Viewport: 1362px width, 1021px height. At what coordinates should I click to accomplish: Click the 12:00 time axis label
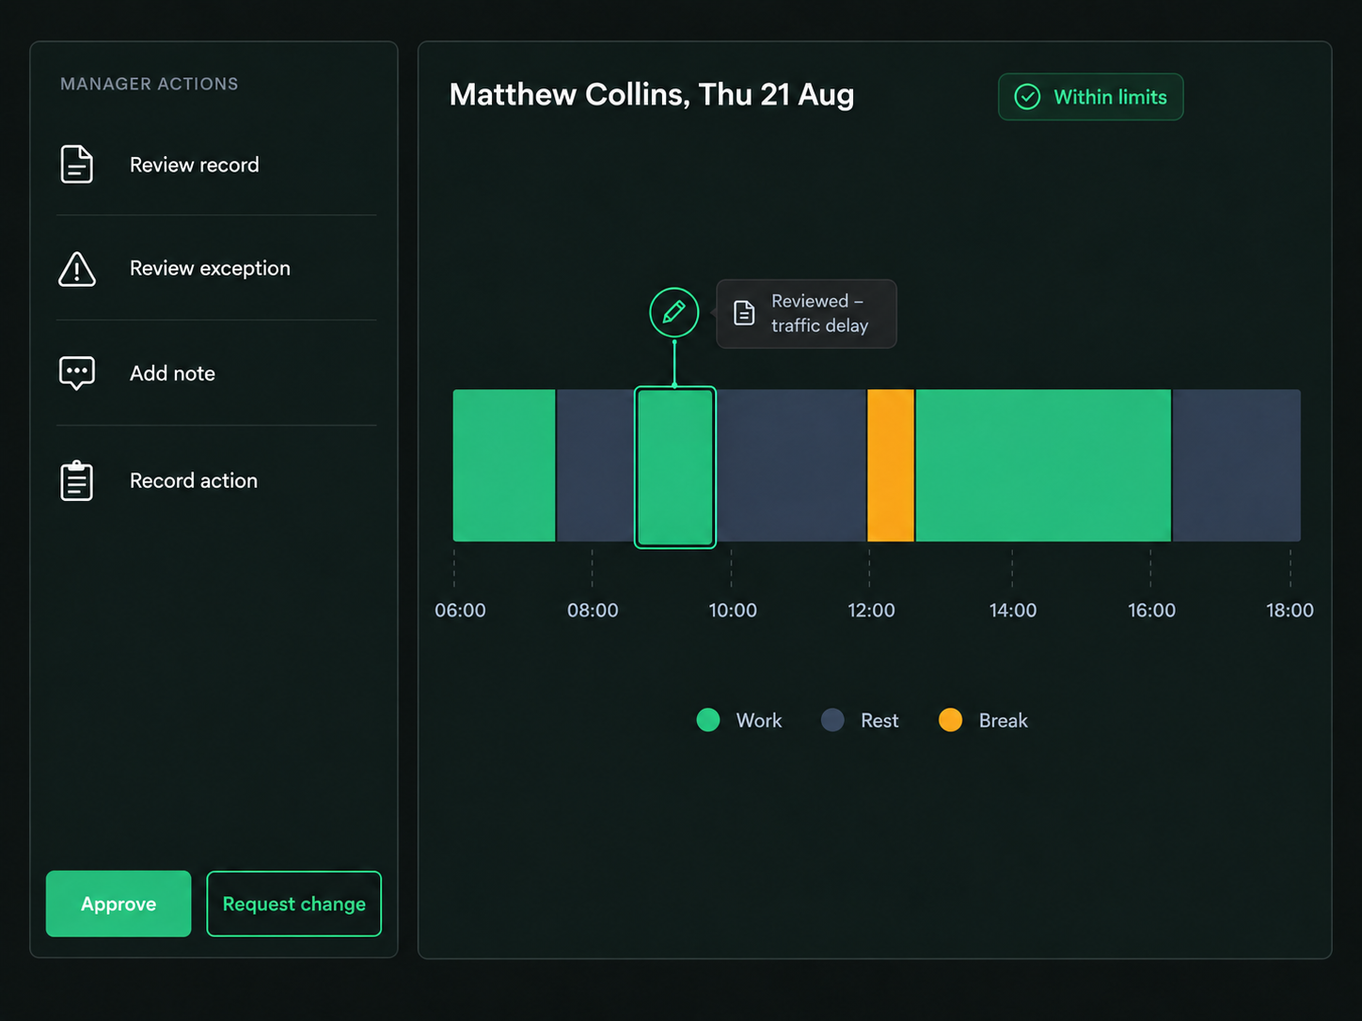[x=871, y=610]
